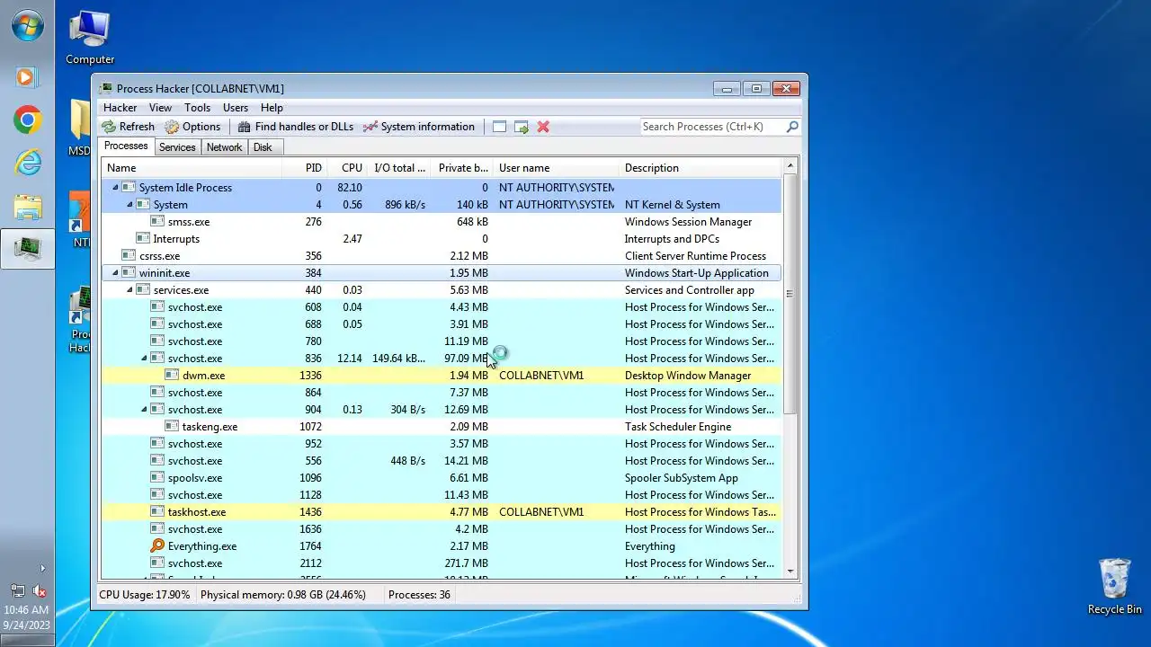Click the 'Physical memory: 0.98 GB' status entry
This screenshot has height=647, width=1151.
click(x=283, y=595)
